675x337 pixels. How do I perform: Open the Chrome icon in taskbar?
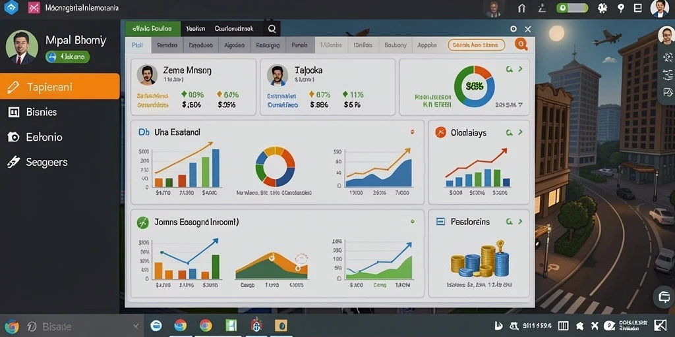pos(206,325)
